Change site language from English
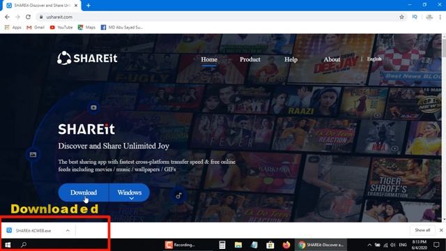Image resolution: width=446 pixels, height=251 pixels. click(374, 59)
